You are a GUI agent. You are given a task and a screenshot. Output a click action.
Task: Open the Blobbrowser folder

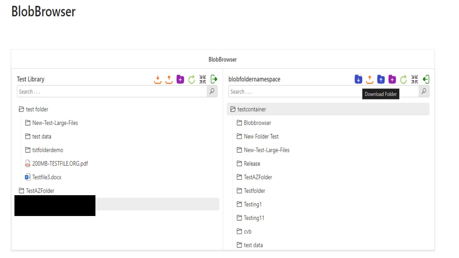click(x=257, y=123)
